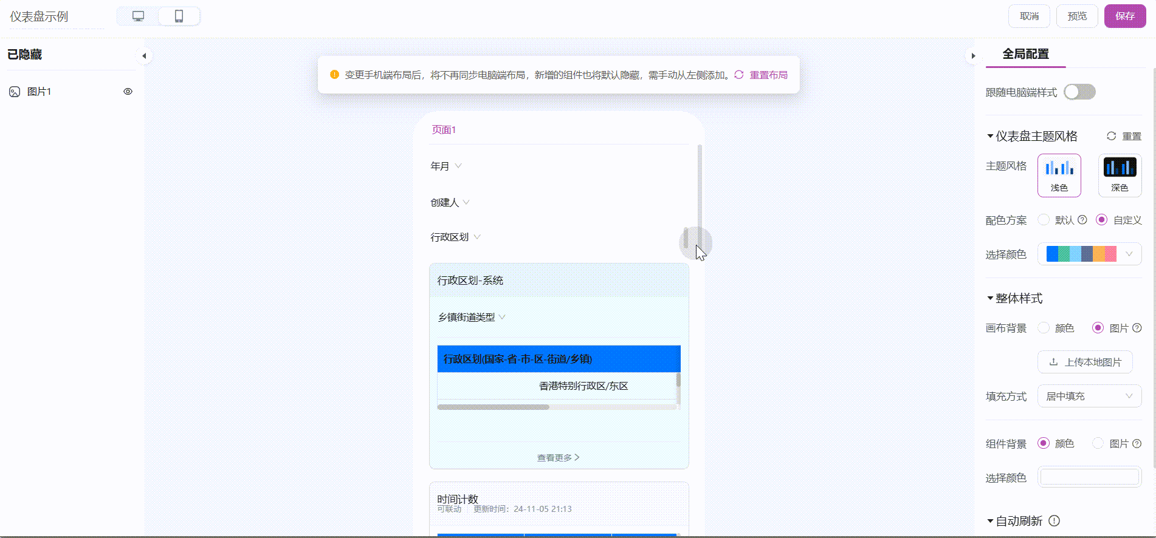The width and height of the screenshot is (1156, 538).
Task: Open the color palette selection dropdown
Action: (x=1090, y=254)
